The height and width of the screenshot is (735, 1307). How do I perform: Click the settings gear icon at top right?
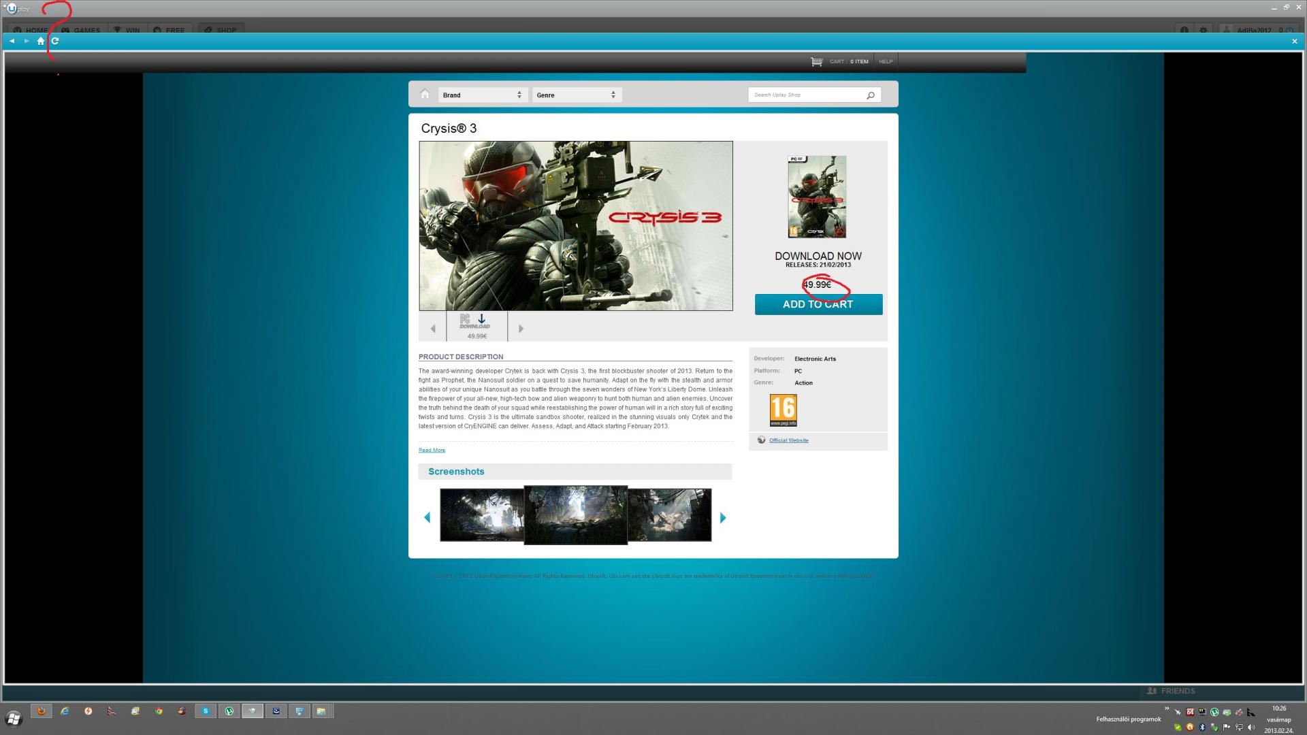click(1204, 30)
